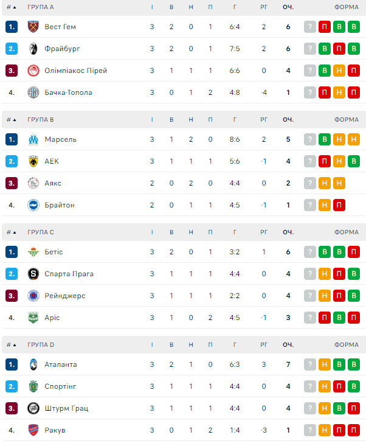Click Ajax's gray upcoming match badge
366x446 pixels.
coord(310,183)
